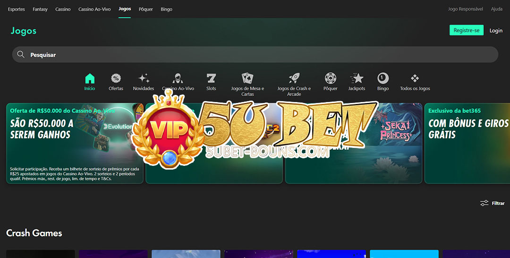The height and width of the screenshot is (258, 510).
Task: Open the Todos os Jogos diamond icon
Action: point(415,78)
